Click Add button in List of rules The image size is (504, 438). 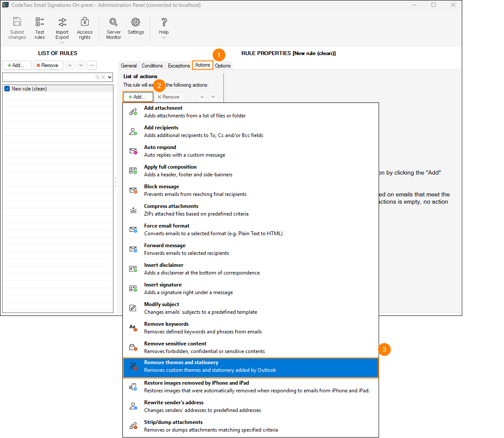(17, 65)
